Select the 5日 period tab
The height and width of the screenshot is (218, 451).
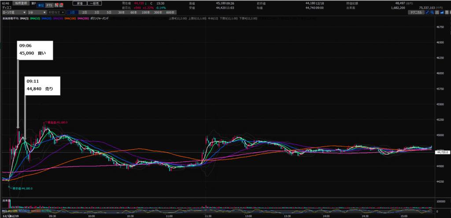click(x=109, y=13)
